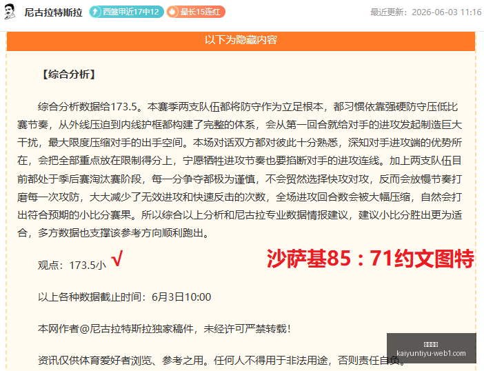Image resolution: width=484 pixels, height=371 pixels.
Task: Open author avatar of 尼古拉特斯拉
Action: coord(10,12)
